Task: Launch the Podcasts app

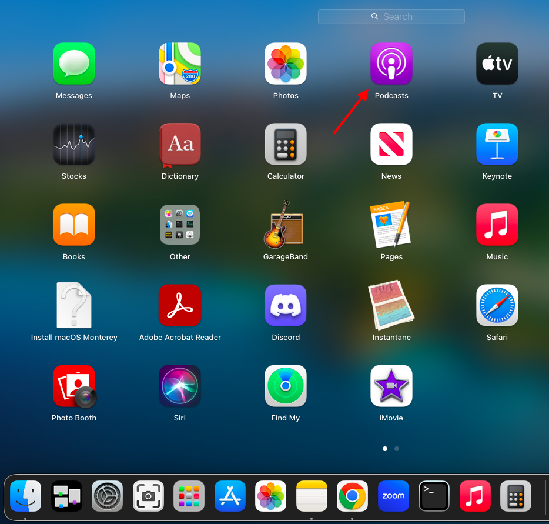Action: 391,64
